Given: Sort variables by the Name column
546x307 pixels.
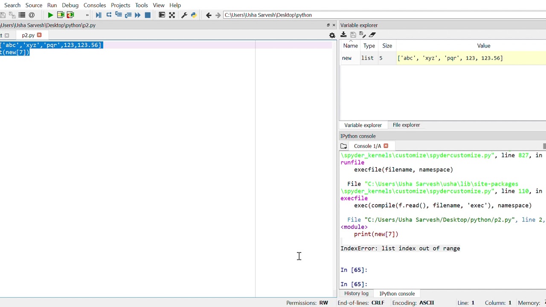Looking at the screenshot, I should [x=351, y=46].
